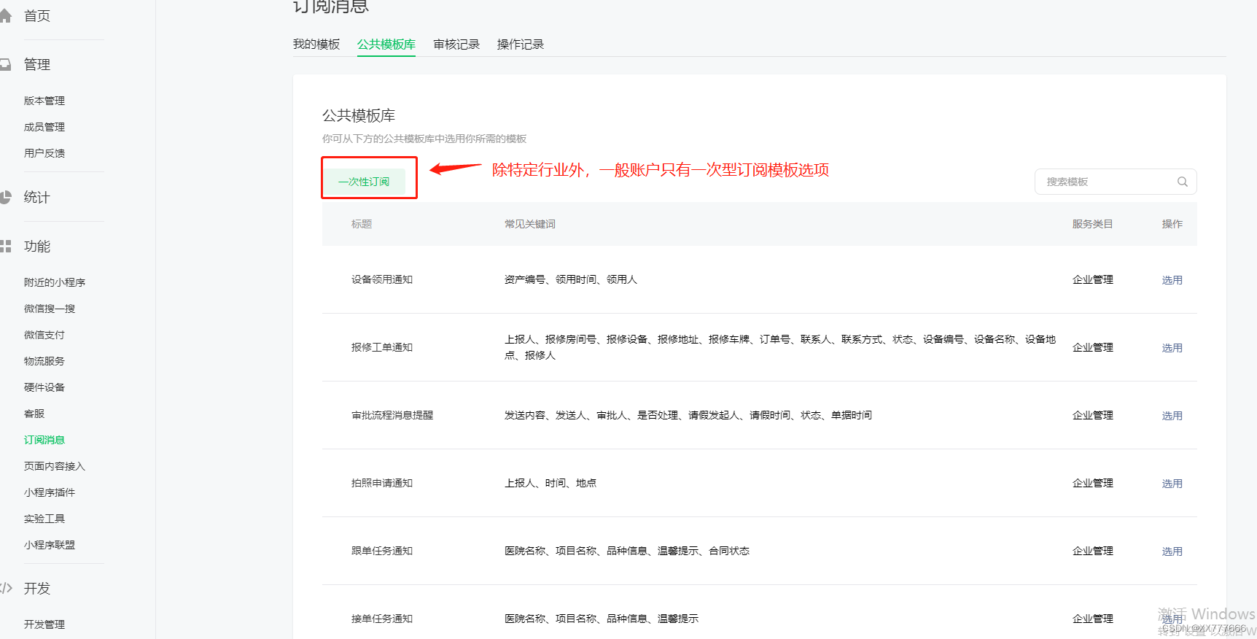This screenshot has height=639, width=1257.
Task: Click the 开发 code icon
Action: click(6, 588)
